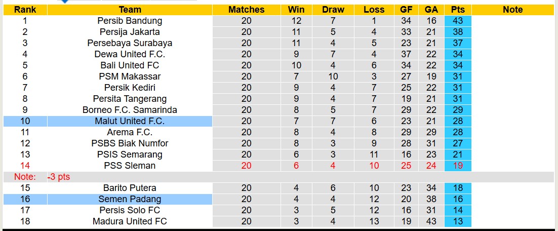Open the Bali United FC team entry
The height and width of the screenshot is (231, 558).
[x=130, y=65]
